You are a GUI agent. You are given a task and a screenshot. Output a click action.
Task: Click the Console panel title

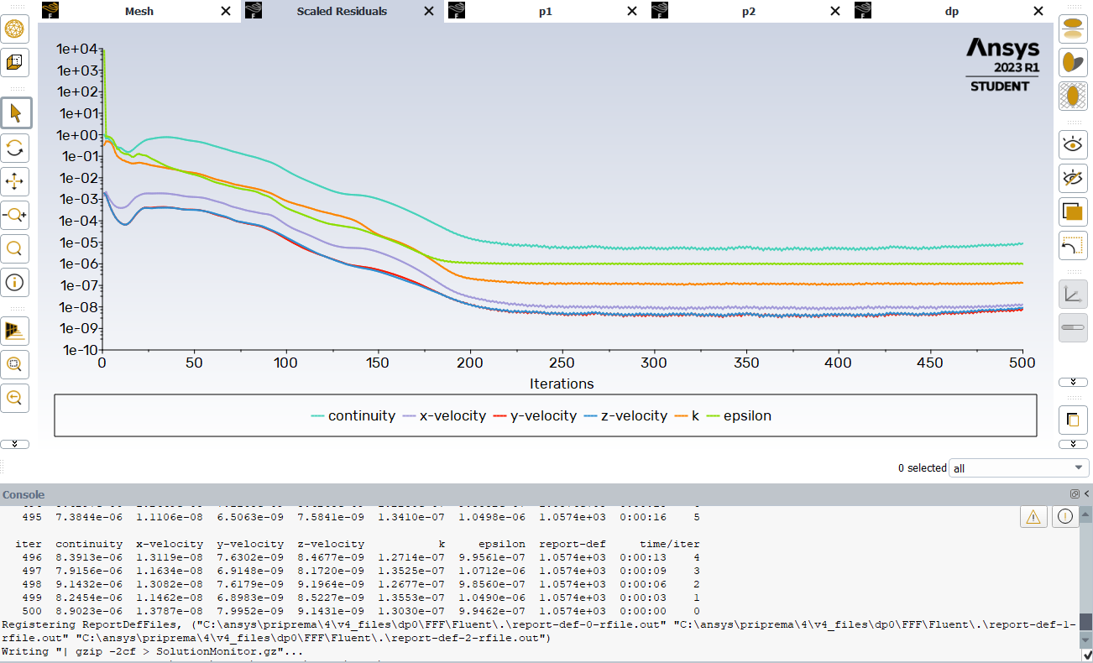click(x=24, y=495)
